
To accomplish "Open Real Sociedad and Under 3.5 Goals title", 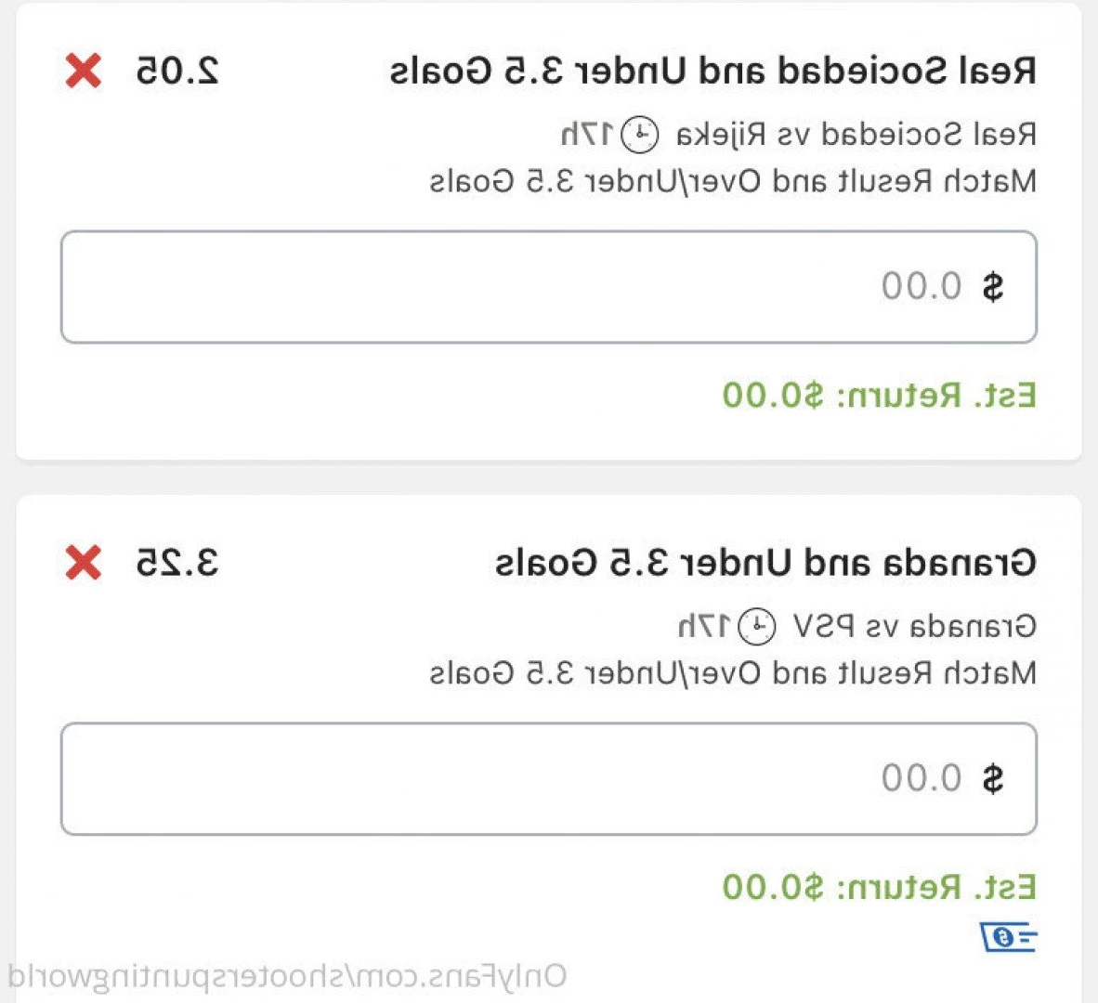I will [712, 71].
